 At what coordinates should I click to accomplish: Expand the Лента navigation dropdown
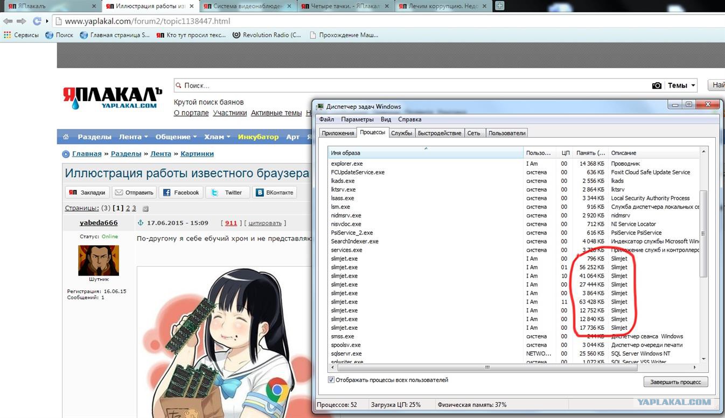pyautogui.click(x=134, y=137)
